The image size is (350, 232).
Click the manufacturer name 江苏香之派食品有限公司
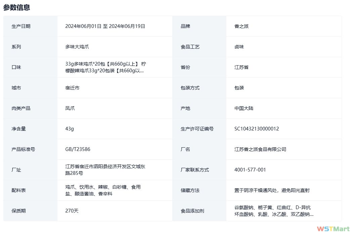[x=260, y=149]
